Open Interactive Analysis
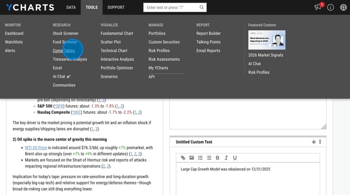 (x=117, y=59)
